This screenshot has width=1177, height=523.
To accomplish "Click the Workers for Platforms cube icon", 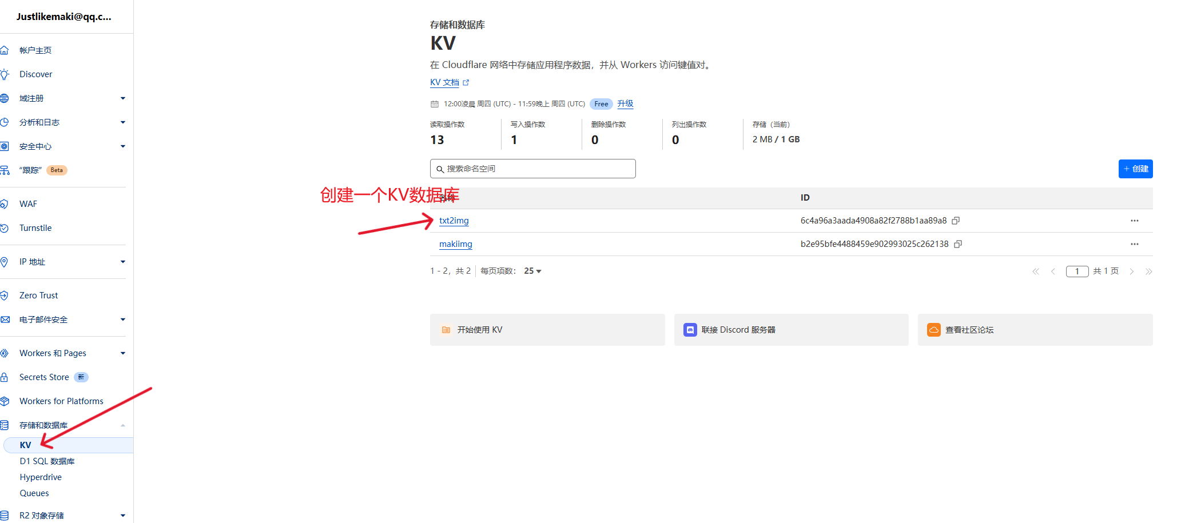I will click(x=4, y=401).
